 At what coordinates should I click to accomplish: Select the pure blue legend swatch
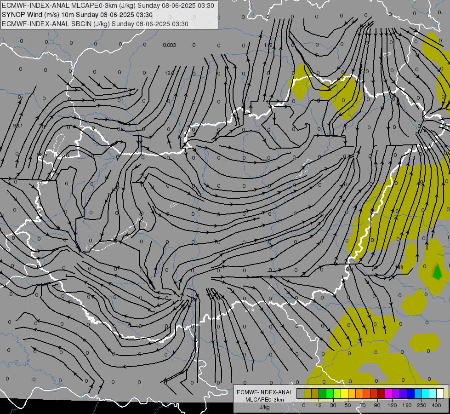tap(410, 393)
